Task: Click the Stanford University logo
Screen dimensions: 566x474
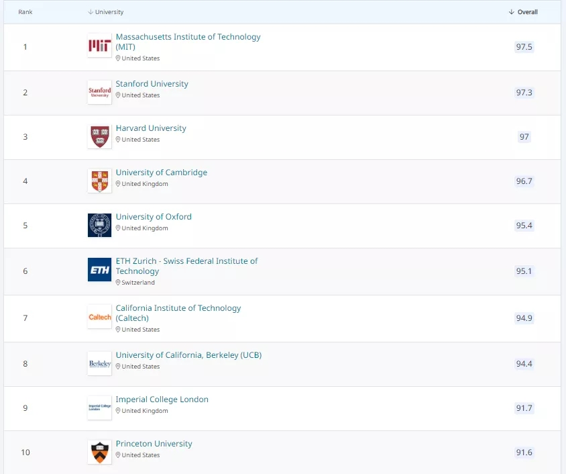Action: [99, 92]
